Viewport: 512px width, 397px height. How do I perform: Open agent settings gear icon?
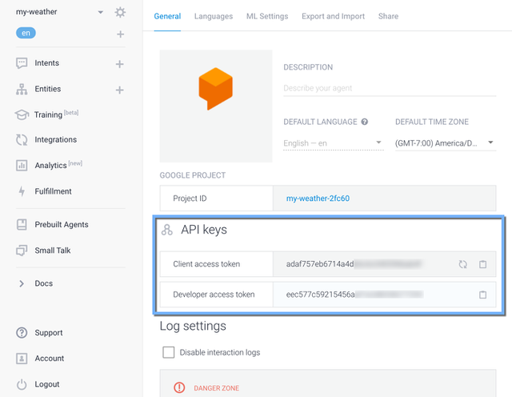click(x=120, y=13)
